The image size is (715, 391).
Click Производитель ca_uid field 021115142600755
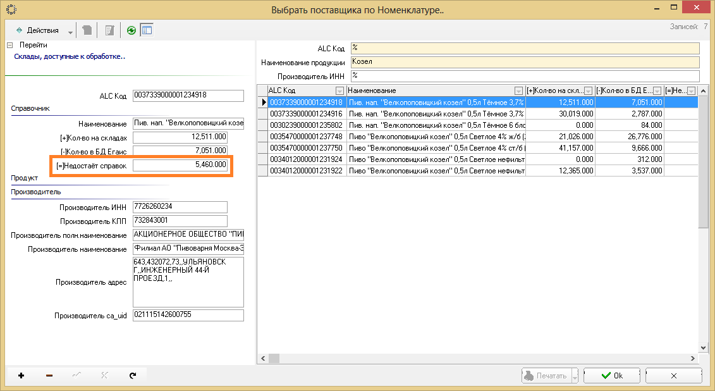[x=188, y=315]
